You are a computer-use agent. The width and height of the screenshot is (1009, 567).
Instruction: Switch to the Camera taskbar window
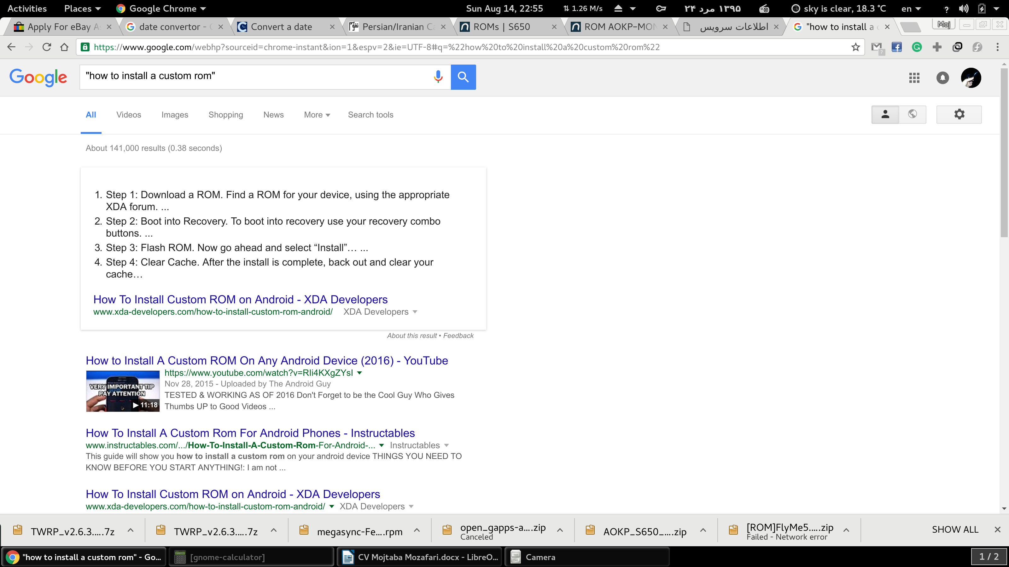(587, 557)
